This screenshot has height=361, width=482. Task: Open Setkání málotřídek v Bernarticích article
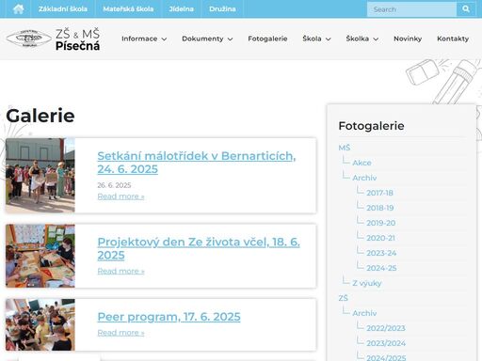(197, 163)
